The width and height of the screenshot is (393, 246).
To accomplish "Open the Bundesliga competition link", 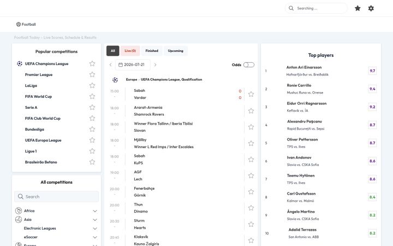I will (34, 129).
